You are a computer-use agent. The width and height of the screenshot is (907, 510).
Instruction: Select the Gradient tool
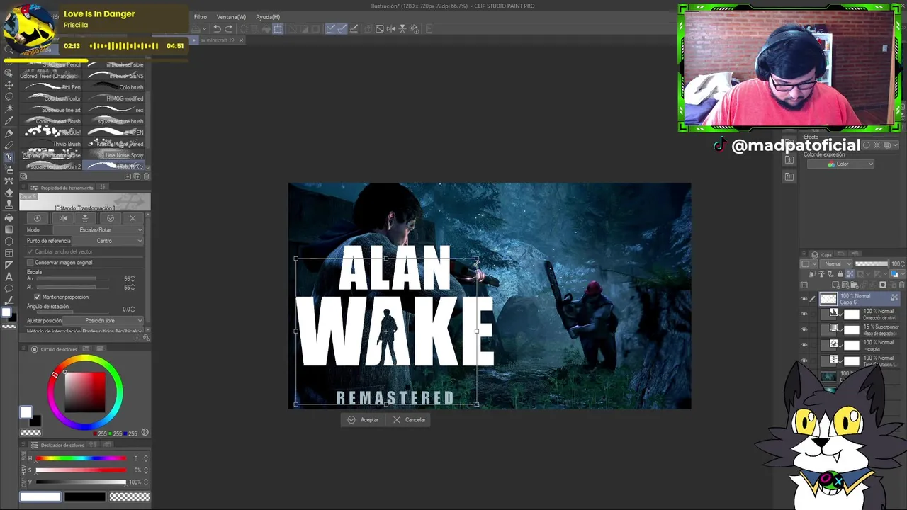9,229
